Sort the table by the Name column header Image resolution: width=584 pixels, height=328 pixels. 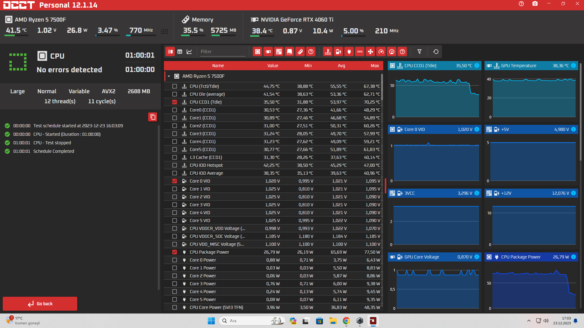[x=218, y=66]
